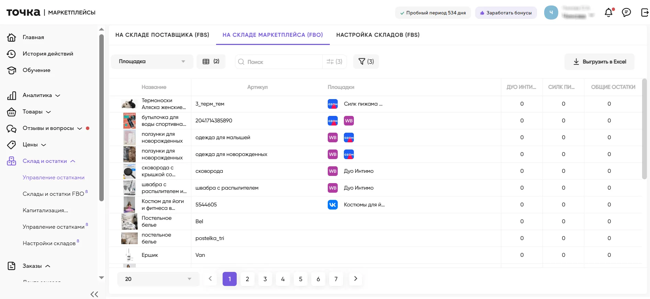Screen dimensions: 650x299
Task: Expand the Аналитика sidebar section
Action: coord(41,95)
